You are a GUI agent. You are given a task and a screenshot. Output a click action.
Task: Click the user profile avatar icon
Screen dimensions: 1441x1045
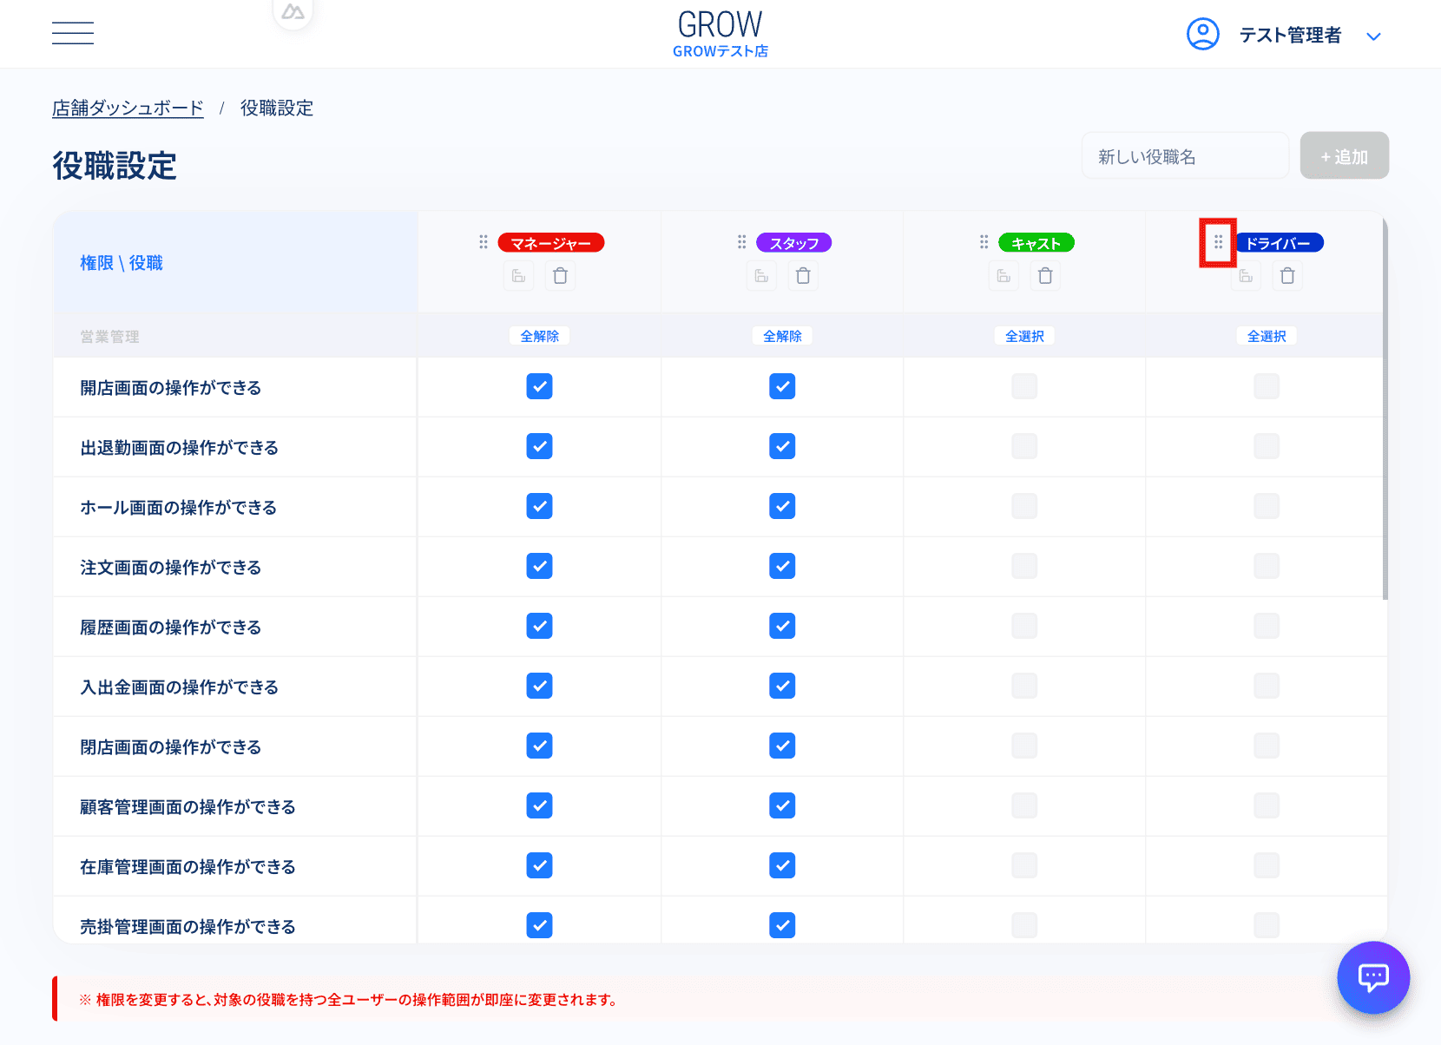click(x=1202, y=35)
